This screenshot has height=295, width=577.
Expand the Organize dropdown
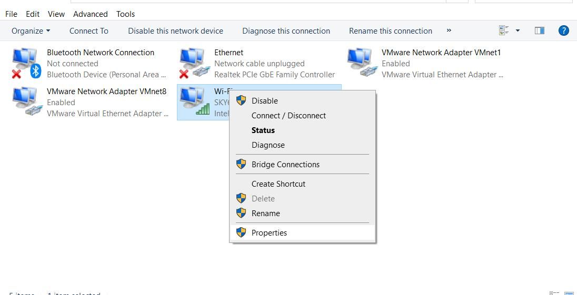(x=31, y=30)
